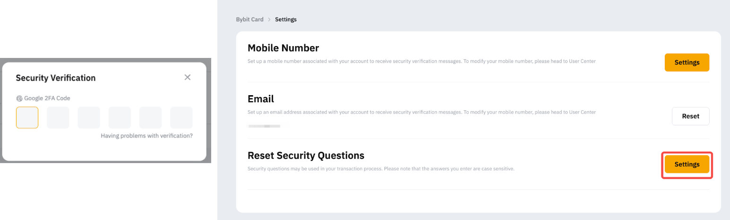730x220 pixels.
Task: Click the masked email address text
Action: (x=264, y=126)
